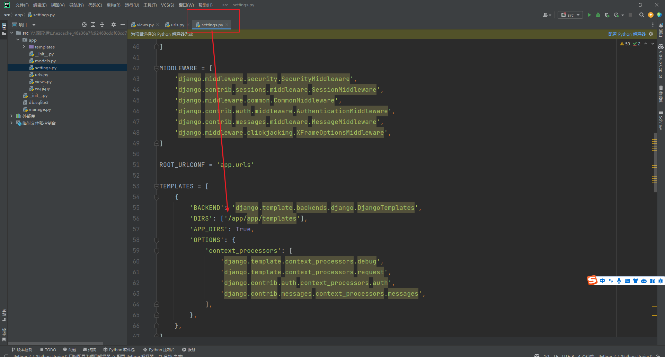Click collapse all icon in project panel

coord(102,25)
